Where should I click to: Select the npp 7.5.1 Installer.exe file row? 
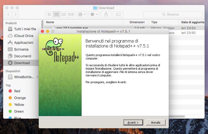click(125, 27)
